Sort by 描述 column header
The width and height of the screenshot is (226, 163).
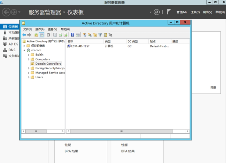[180, 41]
